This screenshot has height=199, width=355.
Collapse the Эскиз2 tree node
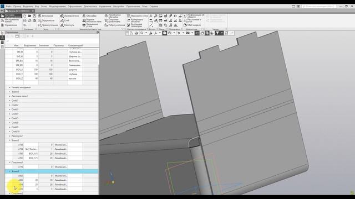[x=10, y=140]
